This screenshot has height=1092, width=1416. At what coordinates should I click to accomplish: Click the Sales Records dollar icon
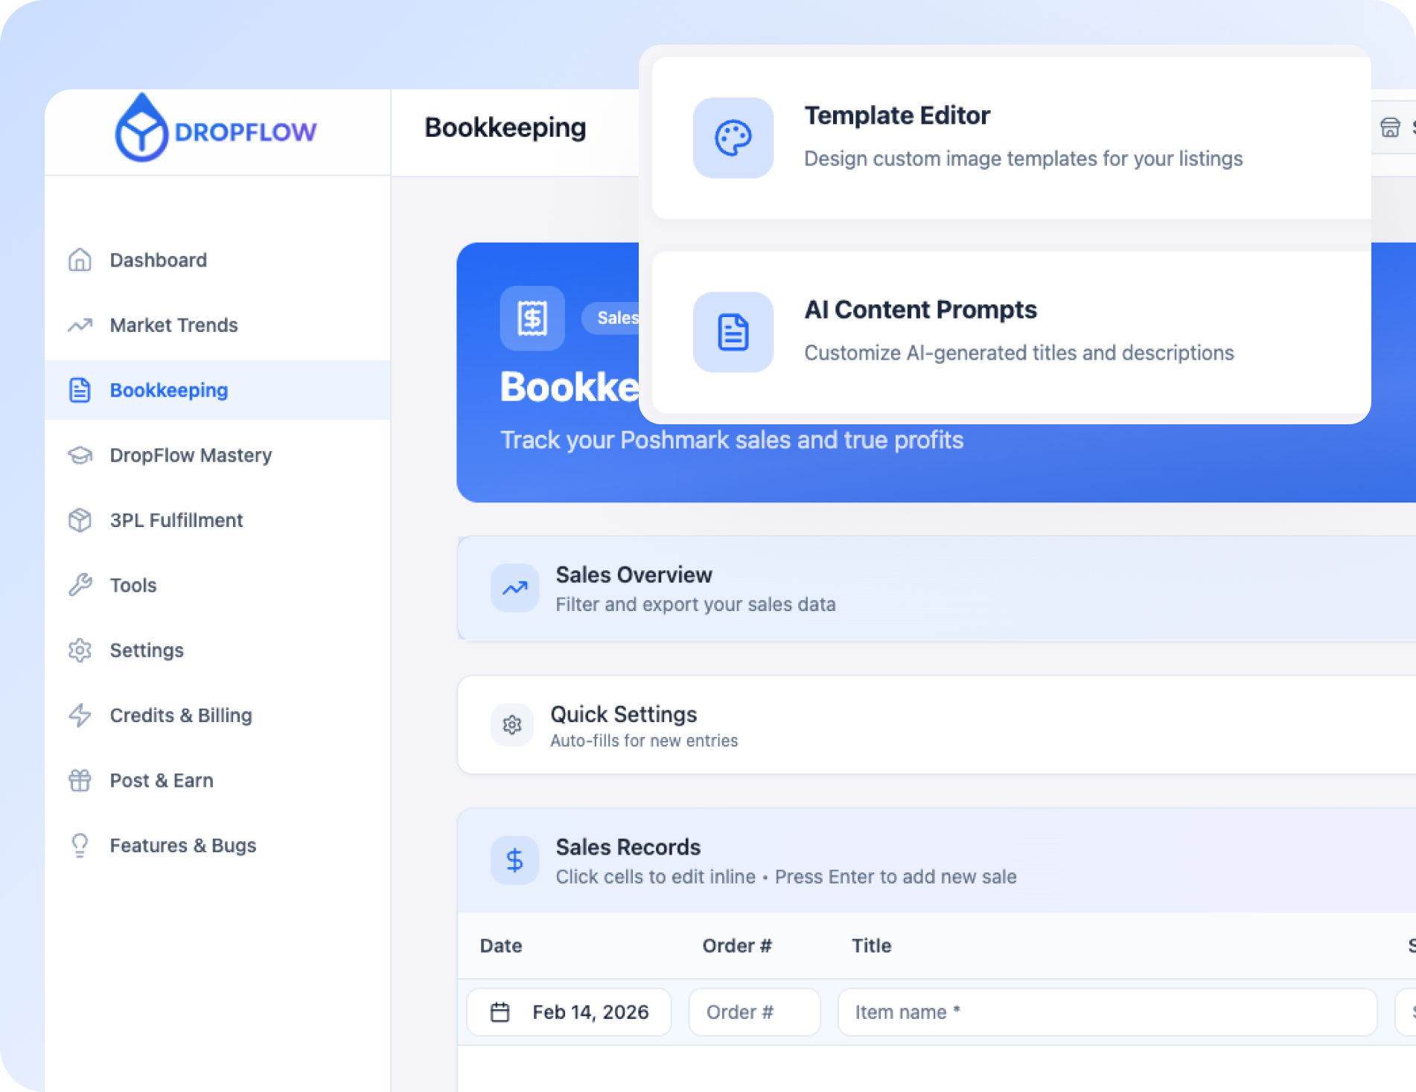[514, 860]
